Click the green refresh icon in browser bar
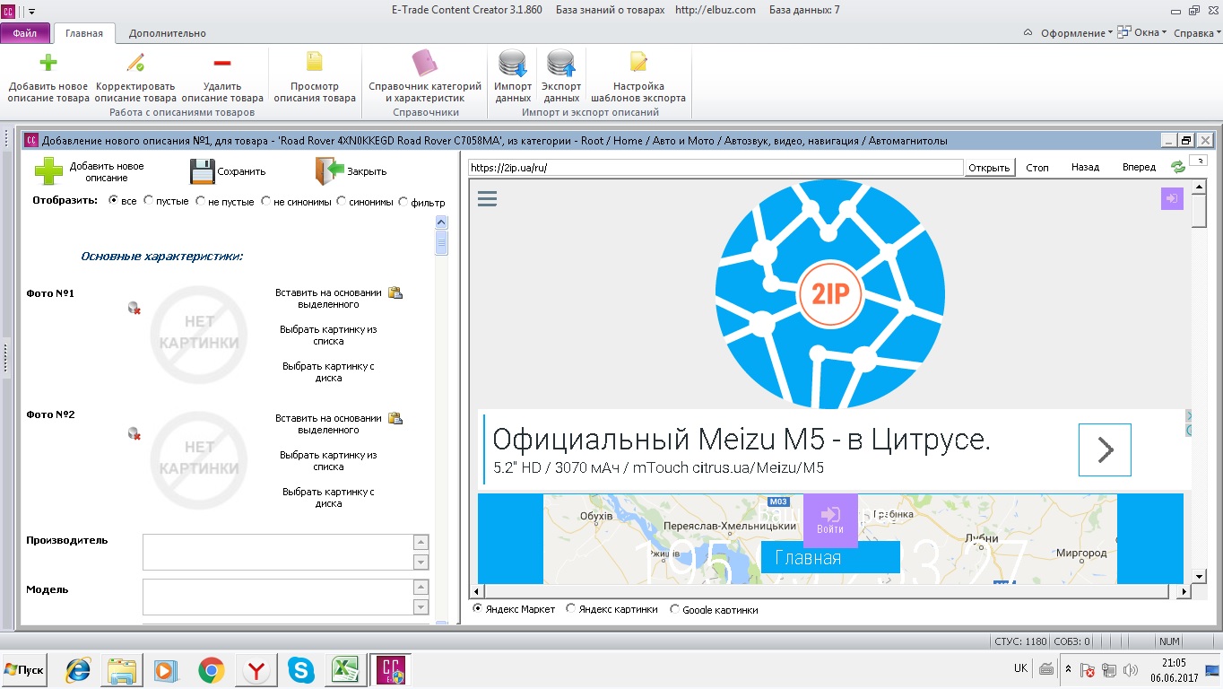Screen dimensions: 1223x689 point(1178,167)
